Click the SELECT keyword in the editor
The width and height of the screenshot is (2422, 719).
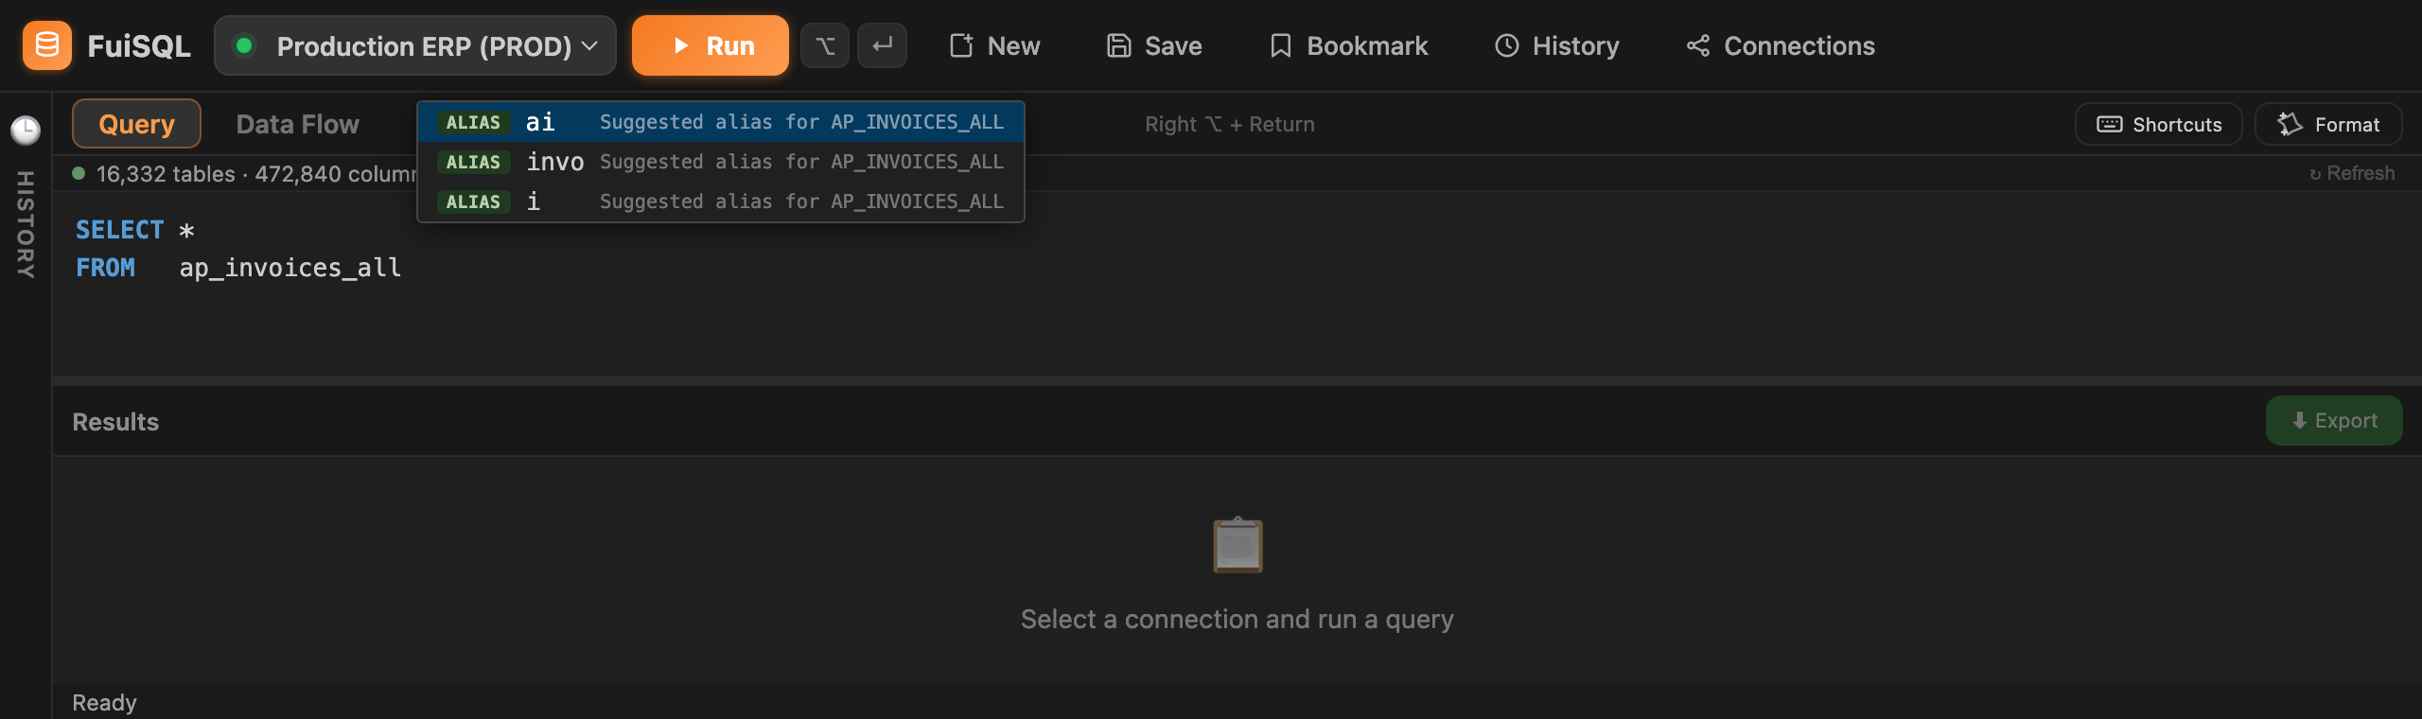click(x=119, y=230)
